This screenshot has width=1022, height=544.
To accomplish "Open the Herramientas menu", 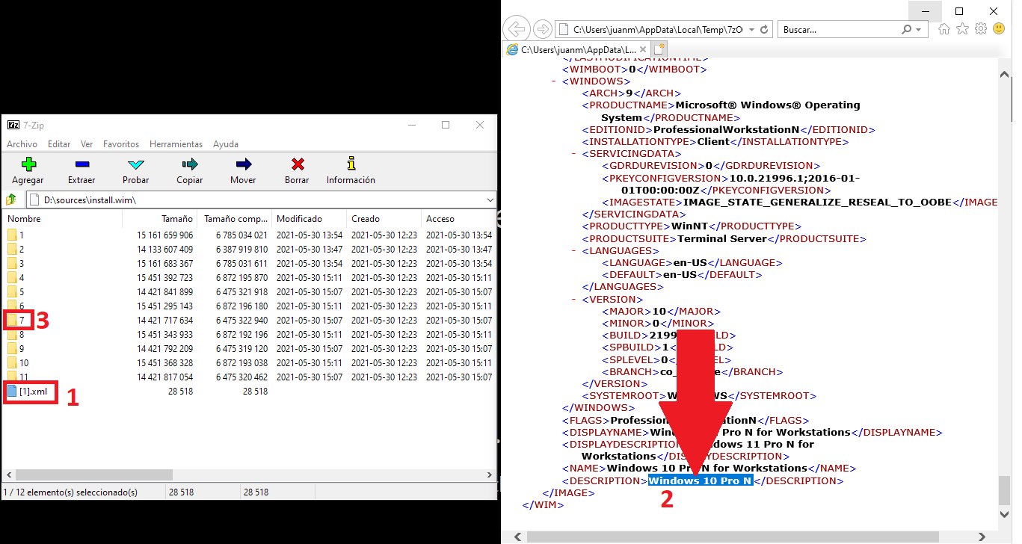I will 176,144.
